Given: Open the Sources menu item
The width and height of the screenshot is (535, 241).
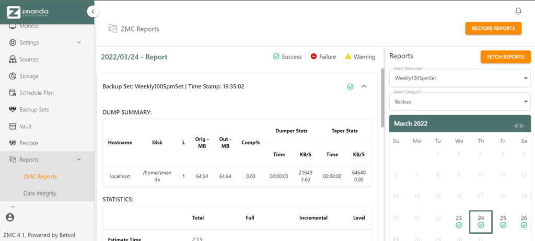Looking at the screenshot, I should pos(29,60).
